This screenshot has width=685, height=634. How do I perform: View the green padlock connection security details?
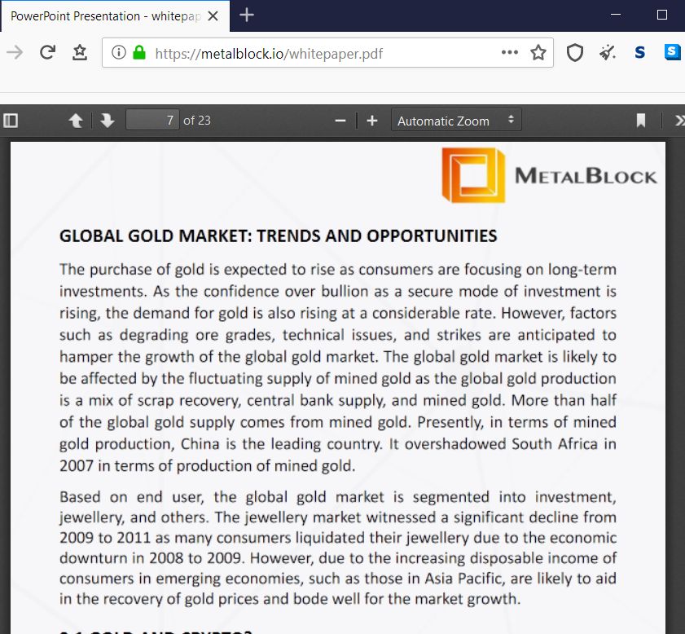[x=139, y=53]
